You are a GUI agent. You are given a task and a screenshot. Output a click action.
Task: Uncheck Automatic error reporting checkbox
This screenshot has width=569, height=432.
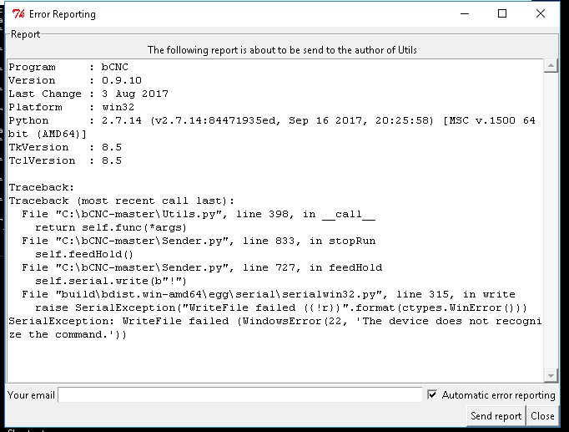(432, 394)
